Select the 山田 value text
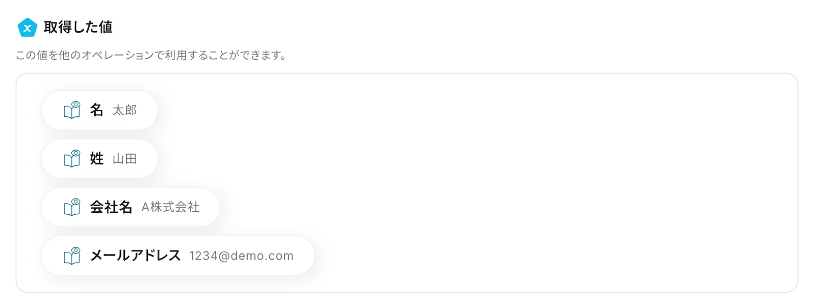Screen dimensions: 816x303 pyautogui.click(x=124, y=159)
